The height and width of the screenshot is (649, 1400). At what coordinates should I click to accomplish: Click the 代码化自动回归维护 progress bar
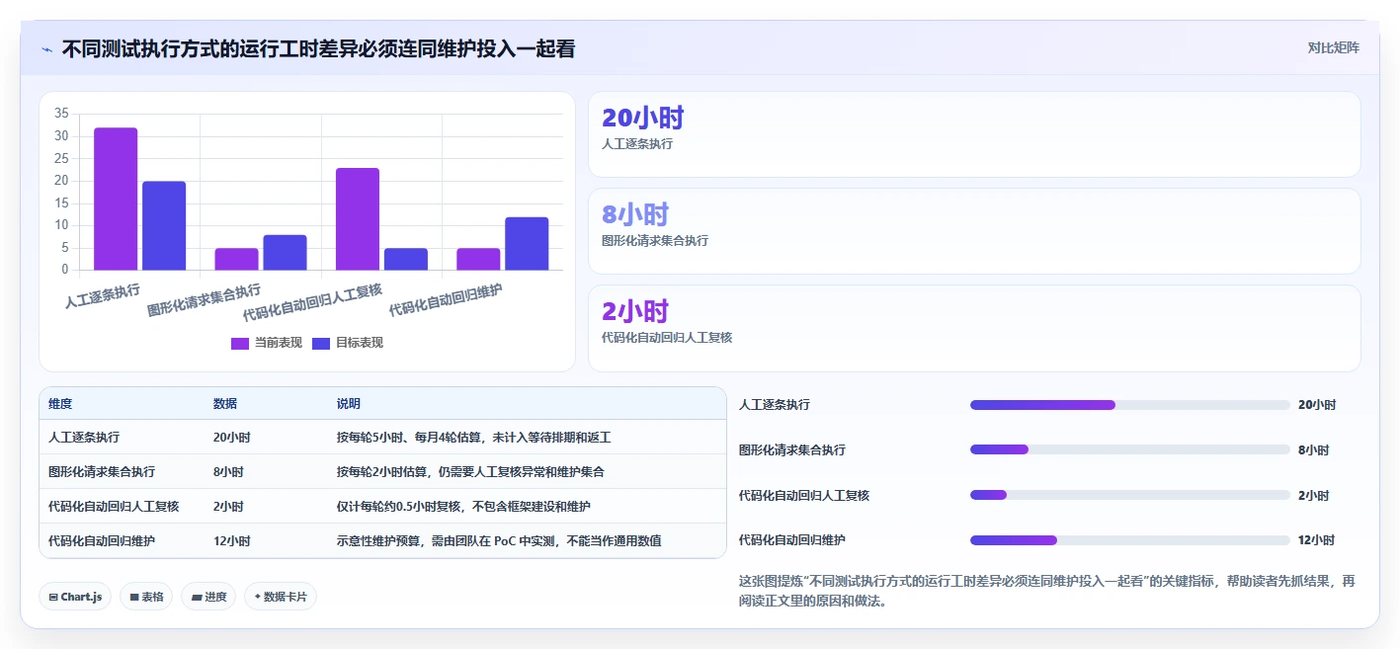[1130, 540]
